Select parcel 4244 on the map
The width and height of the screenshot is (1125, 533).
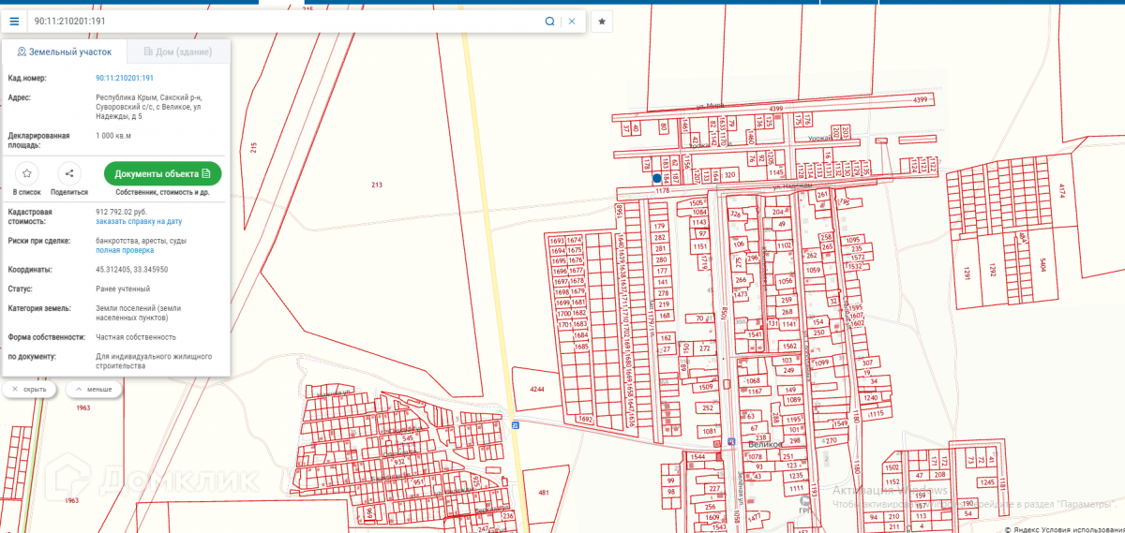(537, 388)
